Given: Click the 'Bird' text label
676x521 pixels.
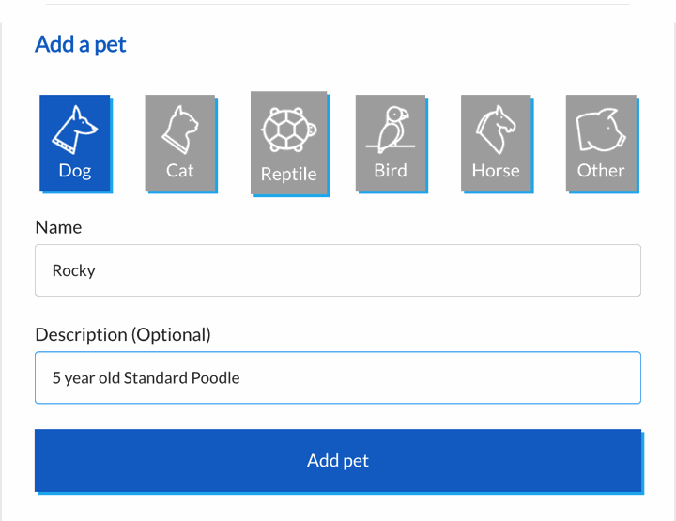Looking at the screenshot, I should tap(391, 171).
